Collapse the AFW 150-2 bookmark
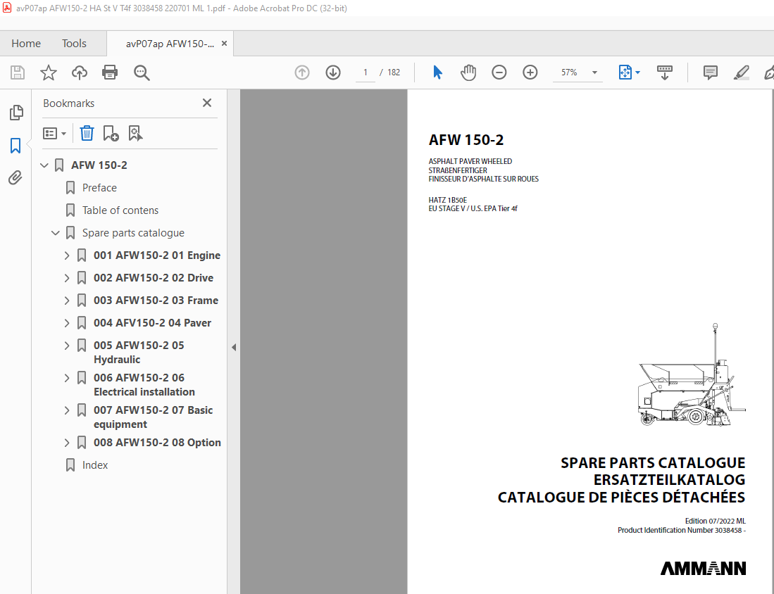This screenshot has width=774, height=594. [44, 165]
